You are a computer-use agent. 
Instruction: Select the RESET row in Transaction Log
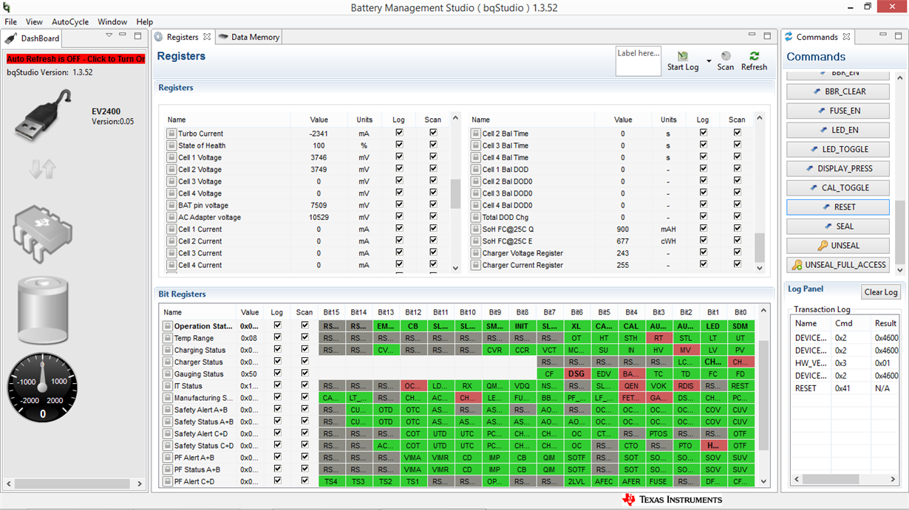(x=846, y=388)
